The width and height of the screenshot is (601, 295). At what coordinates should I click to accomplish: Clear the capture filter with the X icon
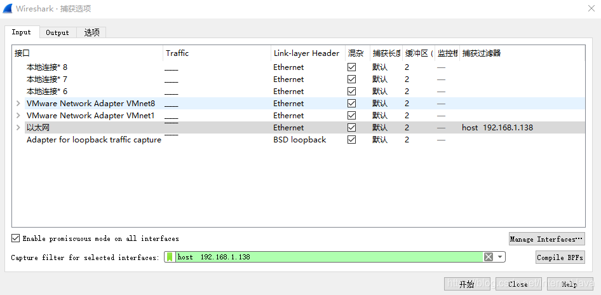pyautogui.click(x=489, y=257)
